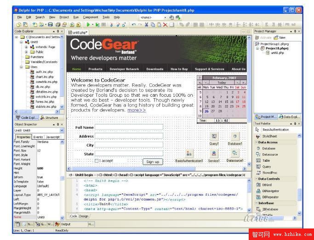Pin the Project Manager panel
Image resolution: width=314 pixels, height=240 pixels.
coord(295,31)
